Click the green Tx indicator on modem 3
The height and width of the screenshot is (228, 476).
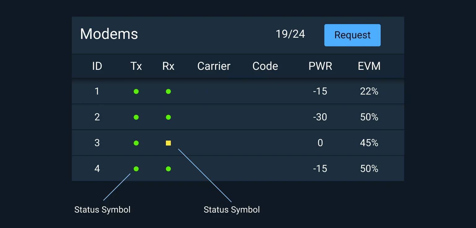click(136, 143)
